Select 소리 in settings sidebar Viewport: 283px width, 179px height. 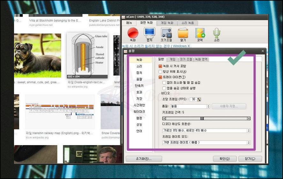(139, 66)
